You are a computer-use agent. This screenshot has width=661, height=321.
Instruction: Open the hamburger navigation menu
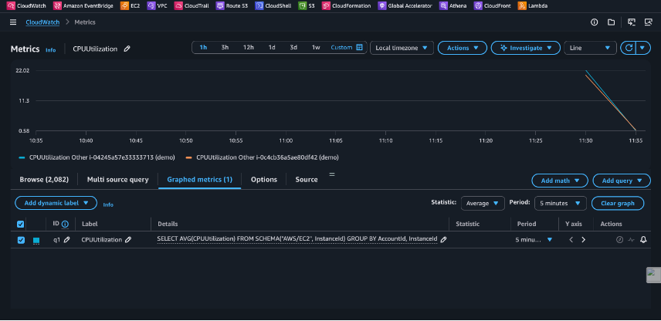click(13, 22)
